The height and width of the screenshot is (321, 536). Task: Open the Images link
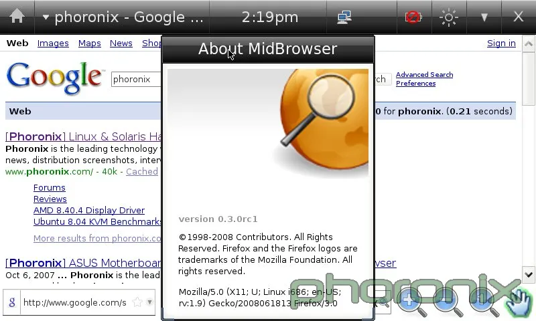point(53,43)
